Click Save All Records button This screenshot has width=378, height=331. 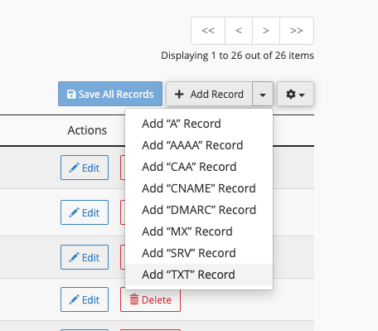point(110,94)
